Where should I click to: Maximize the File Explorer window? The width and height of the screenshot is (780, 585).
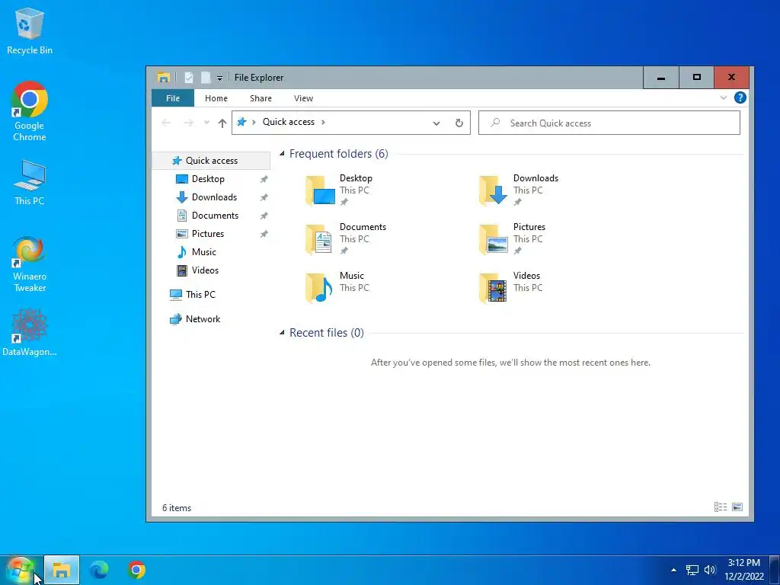pyautogui.click(x=696, y=78)
